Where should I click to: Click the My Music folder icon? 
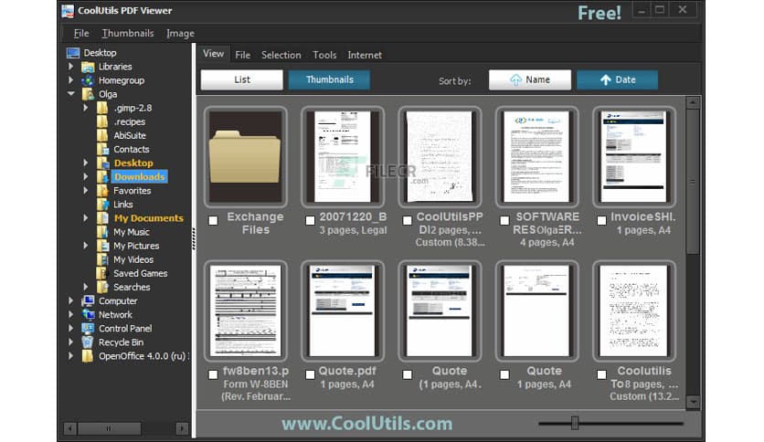coord(102,232)
